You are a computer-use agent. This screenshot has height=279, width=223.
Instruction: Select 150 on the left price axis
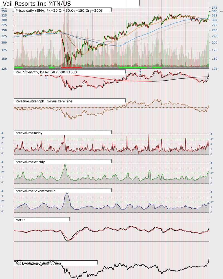(4, 59)
